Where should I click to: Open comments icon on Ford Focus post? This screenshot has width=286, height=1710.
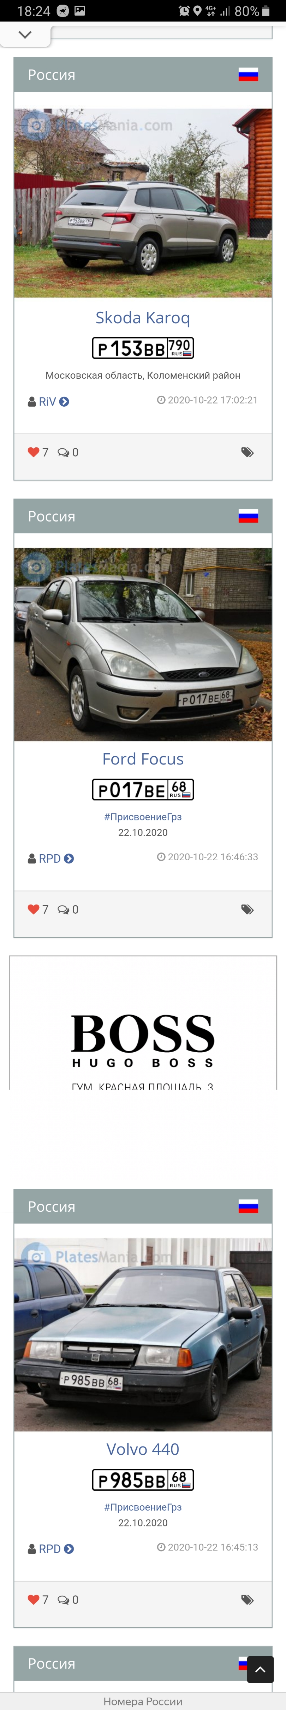(x=63, y=910)
